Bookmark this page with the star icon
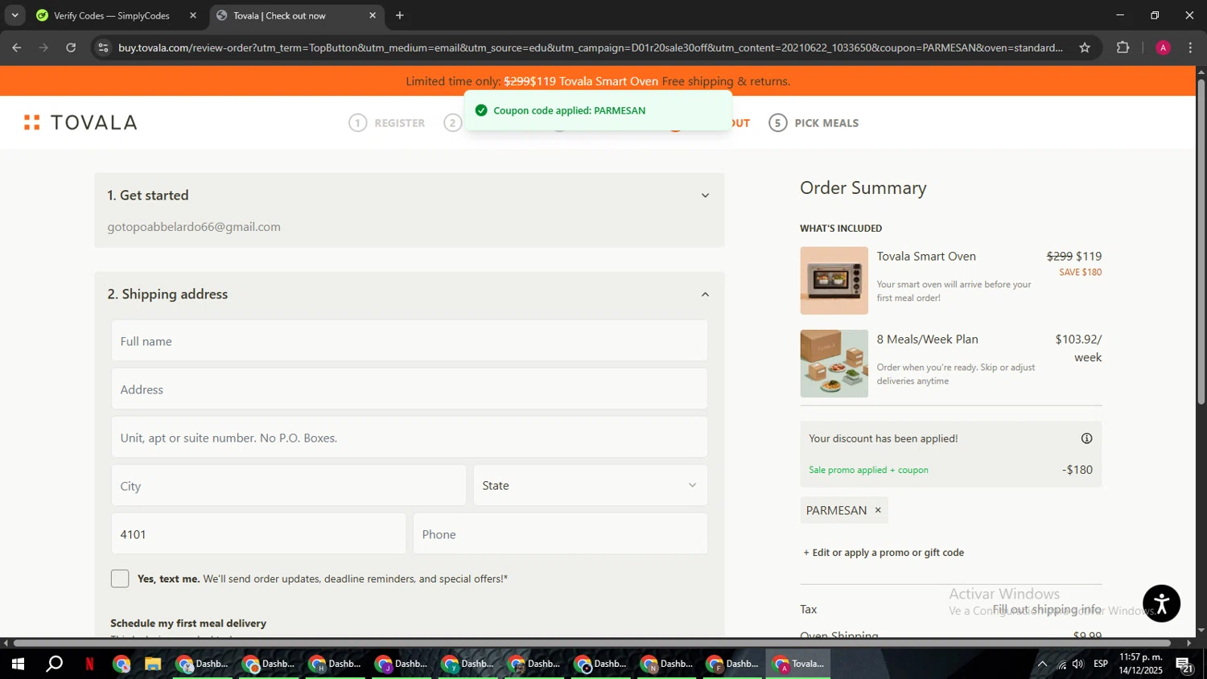This screenshot has width=1207, height=679. coord(1085,47)
